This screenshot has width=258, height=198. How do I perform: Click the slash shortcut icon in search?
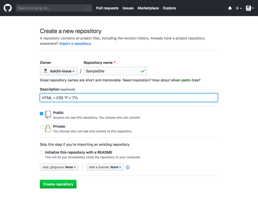click(x=88, y=8)
